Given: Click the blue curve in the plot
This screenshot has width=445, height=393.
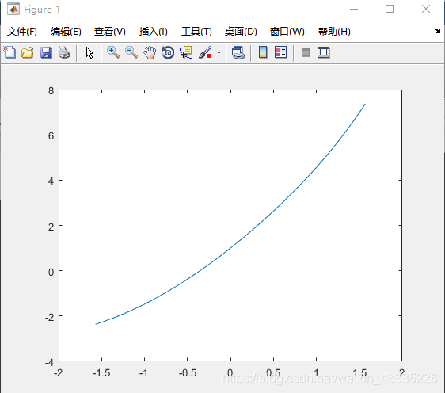Looking at the screenshot, I should [230, 249].
